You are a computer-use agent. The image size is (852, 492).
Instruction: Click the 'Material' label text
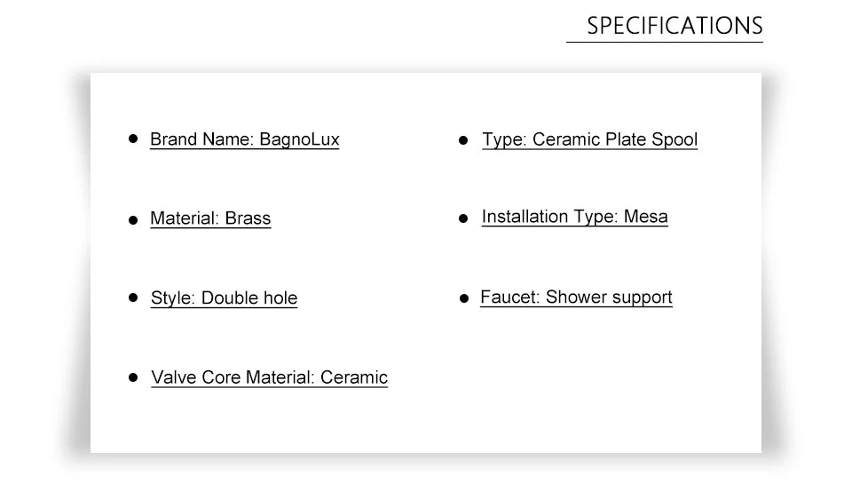coord(184,218)
